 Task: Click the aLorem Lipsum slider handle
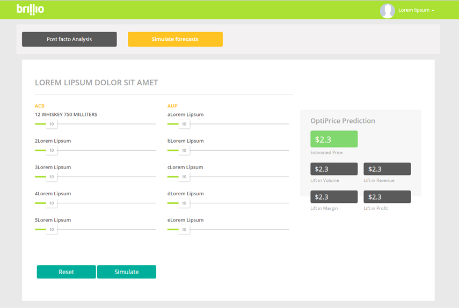(x=184, y=124)
